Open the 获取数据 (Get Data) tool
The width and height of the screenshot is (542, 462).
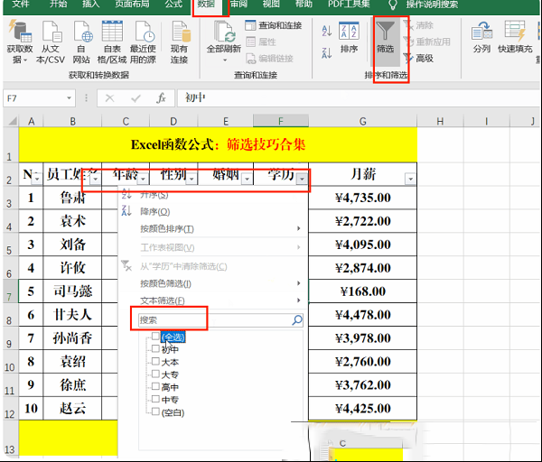click(20, 42)
